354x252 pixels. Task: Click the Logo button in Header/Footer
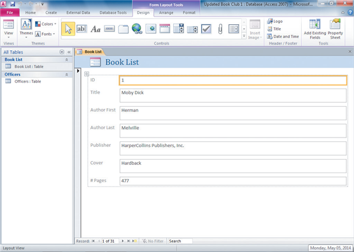tap(275, 22)
